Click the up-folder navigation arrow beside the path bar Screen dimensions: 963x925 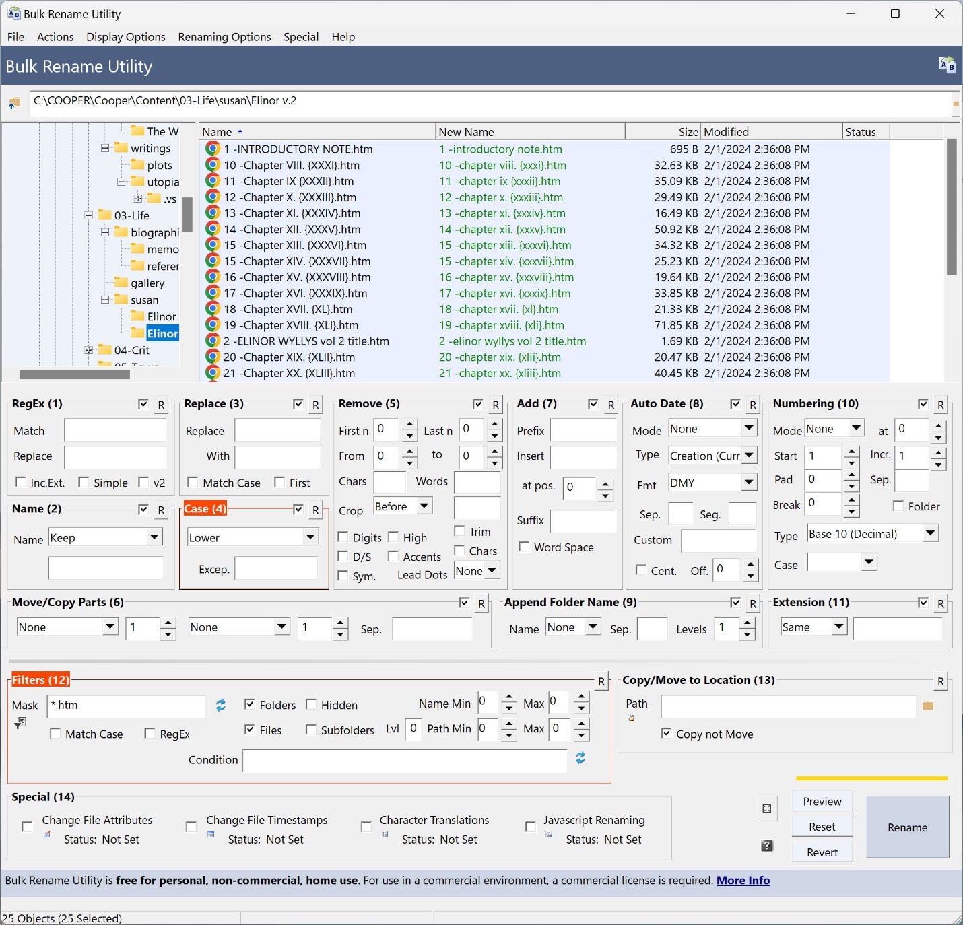pyautogui.click(x=13, y=103)
